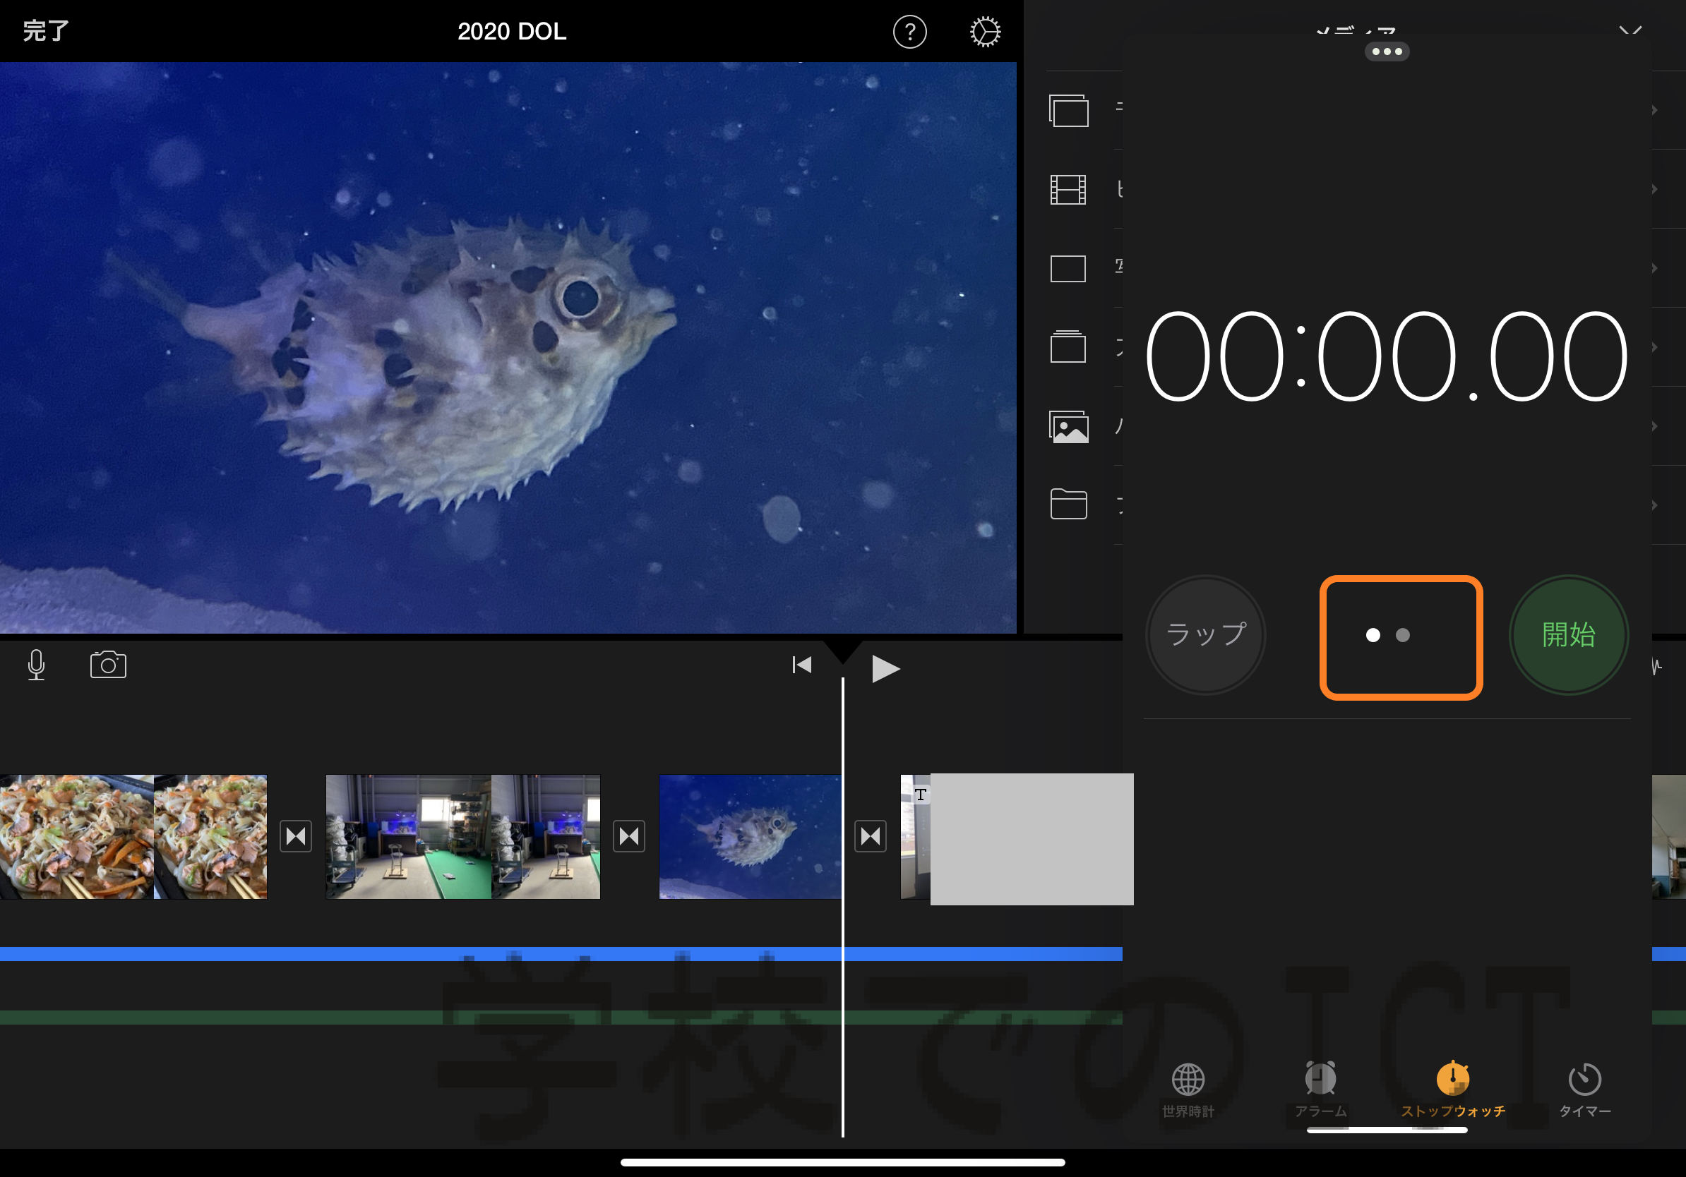
Task: Select the stir-fry food clip in timeline
Action: click(x=133, y=836)
